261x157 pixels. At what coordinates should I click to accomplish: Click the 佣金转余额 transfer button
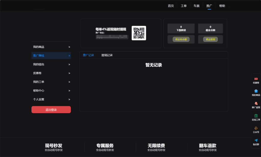[181, 39]
